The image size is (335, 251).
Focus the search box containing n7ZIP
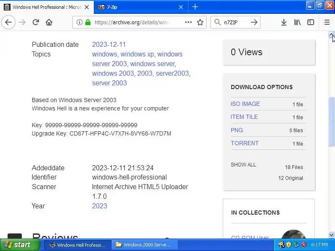click(235, 22)
